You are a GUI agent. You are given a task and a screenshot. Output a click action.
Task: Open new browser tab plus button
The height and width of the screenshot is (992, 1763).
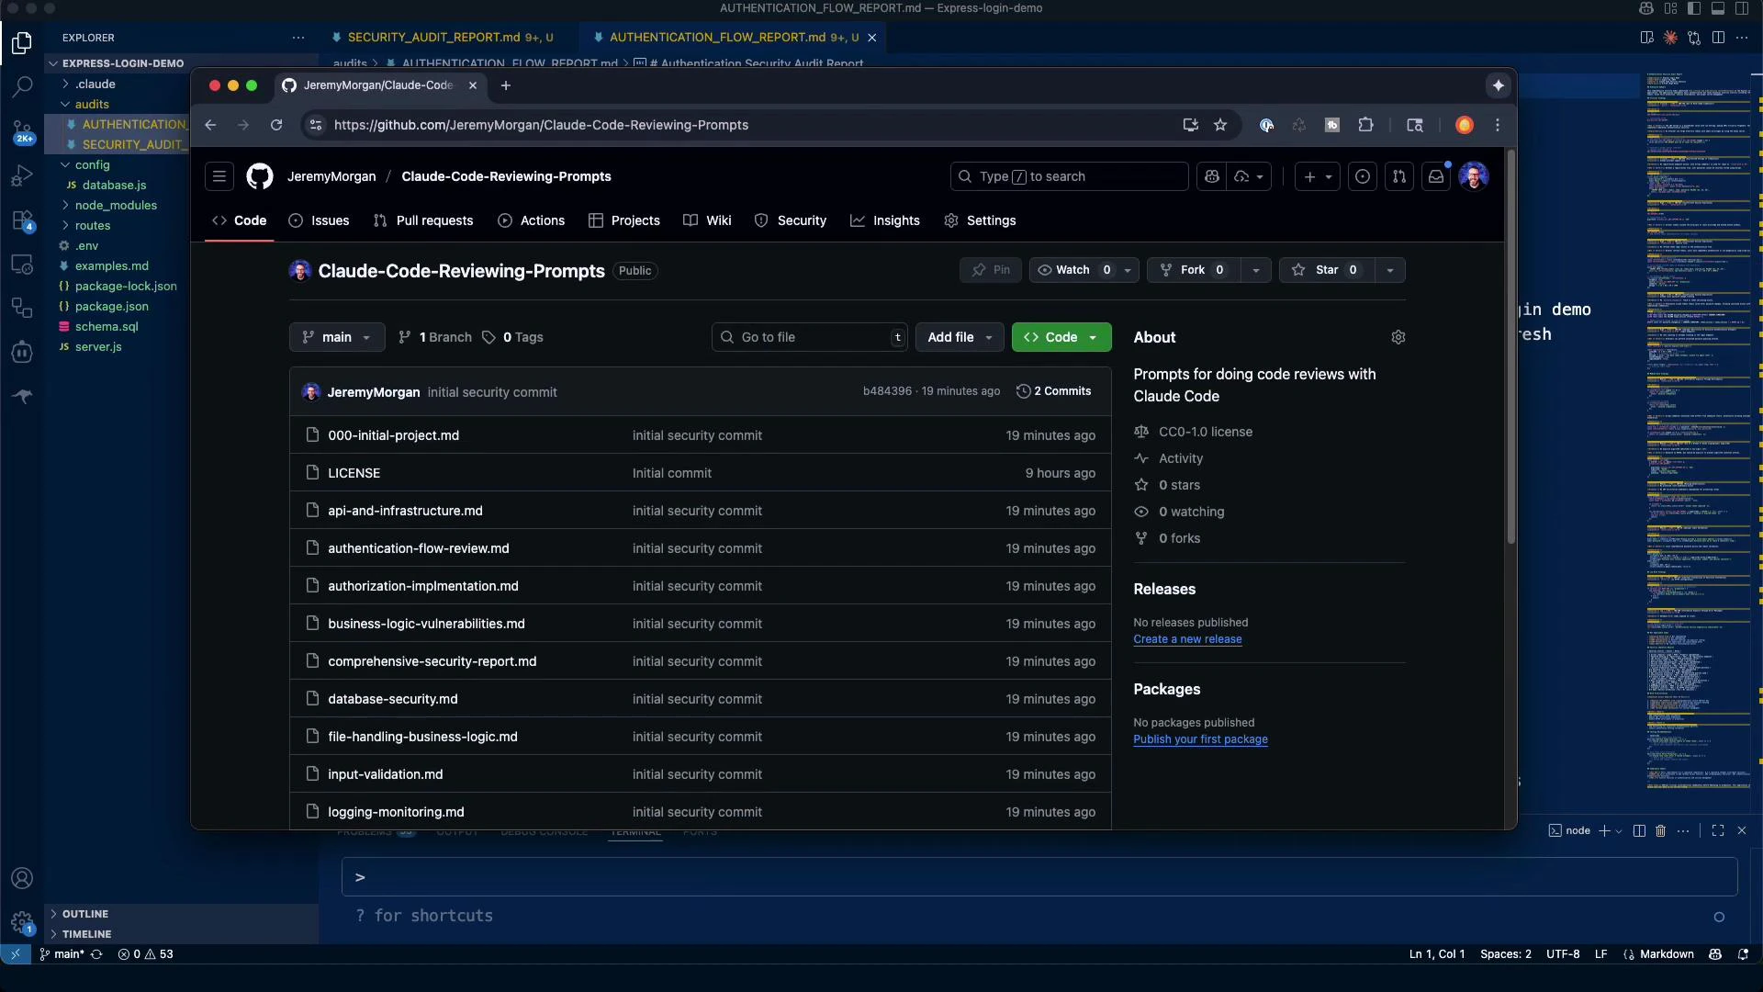(x=506, y=85)
